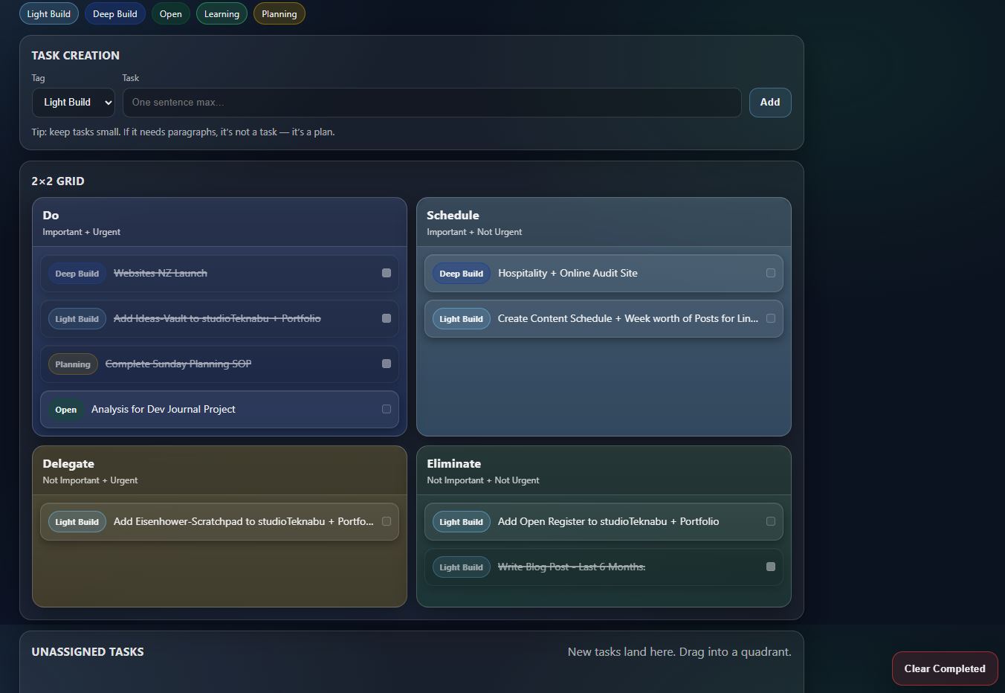Select the Learning tag pill
The image size is (1005, 693).
coord(222,14)
